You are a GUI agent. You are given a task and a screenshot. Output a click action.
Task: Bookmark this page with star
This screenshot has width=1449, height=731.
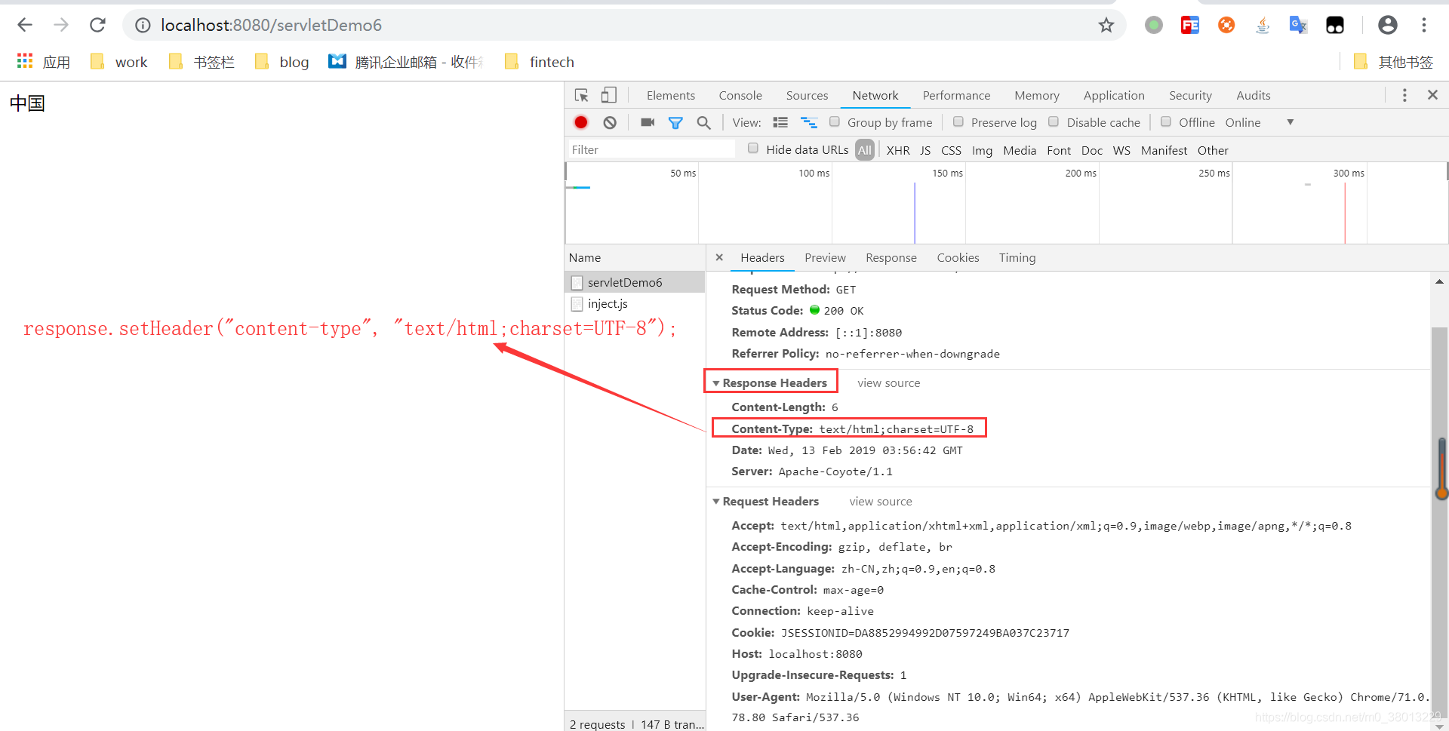point(1106,25)
